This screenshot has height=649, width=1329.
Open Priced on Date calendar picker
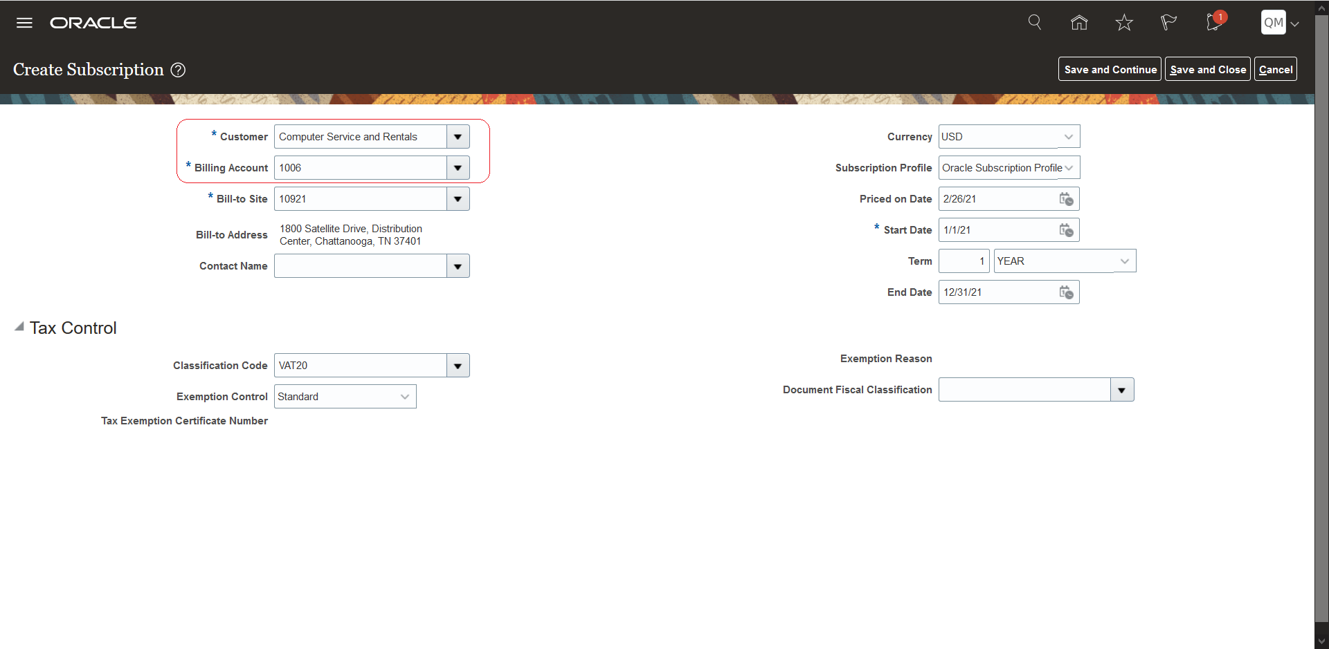(1066, 199)
